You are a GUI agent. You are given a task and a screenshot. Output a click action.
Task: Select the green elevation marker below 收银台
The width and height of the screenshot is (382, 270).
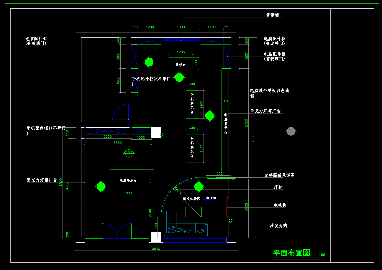click(179, 77)
